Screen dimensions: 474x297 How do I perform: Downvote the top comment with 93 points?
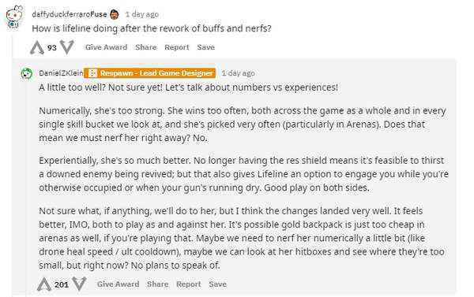tap(67, 47)
